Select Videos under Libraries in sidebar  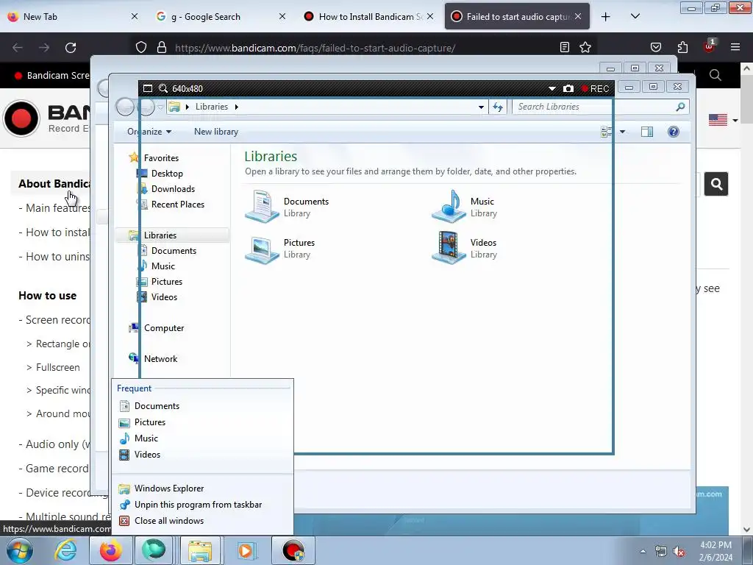coord(164,297)
